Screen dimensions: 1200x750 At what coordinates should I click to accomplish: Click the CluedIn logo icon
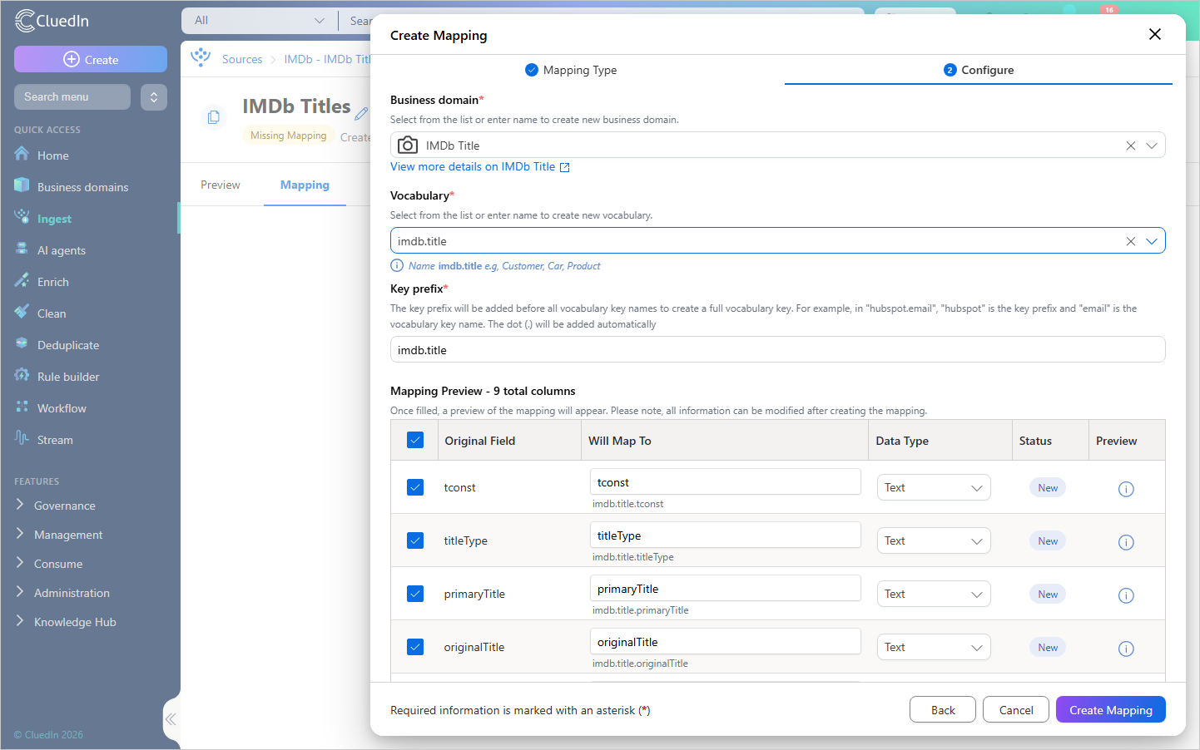point(24,21)
